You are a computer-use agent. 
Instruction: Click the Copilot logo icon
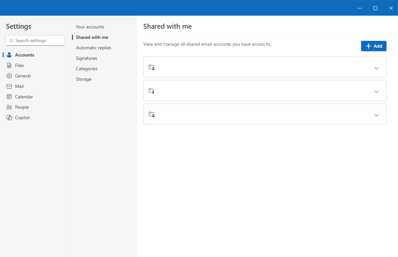(x=9, y=118)
